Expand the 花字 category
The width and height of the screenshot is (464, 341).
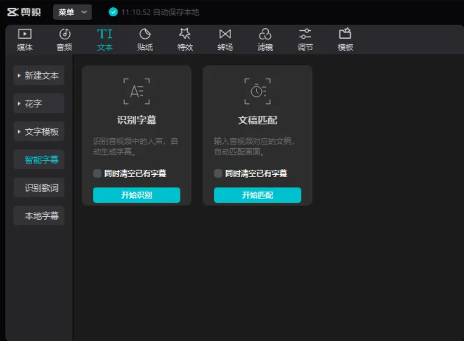pos(39,103)
